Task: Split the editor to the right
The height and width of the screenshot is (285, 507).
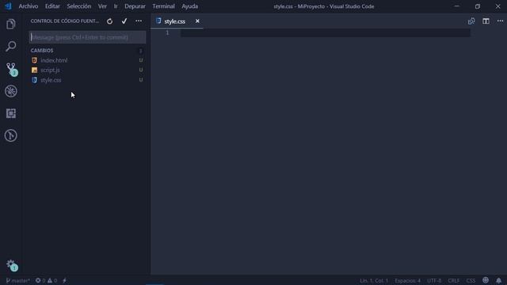Action: pos(486,21)
